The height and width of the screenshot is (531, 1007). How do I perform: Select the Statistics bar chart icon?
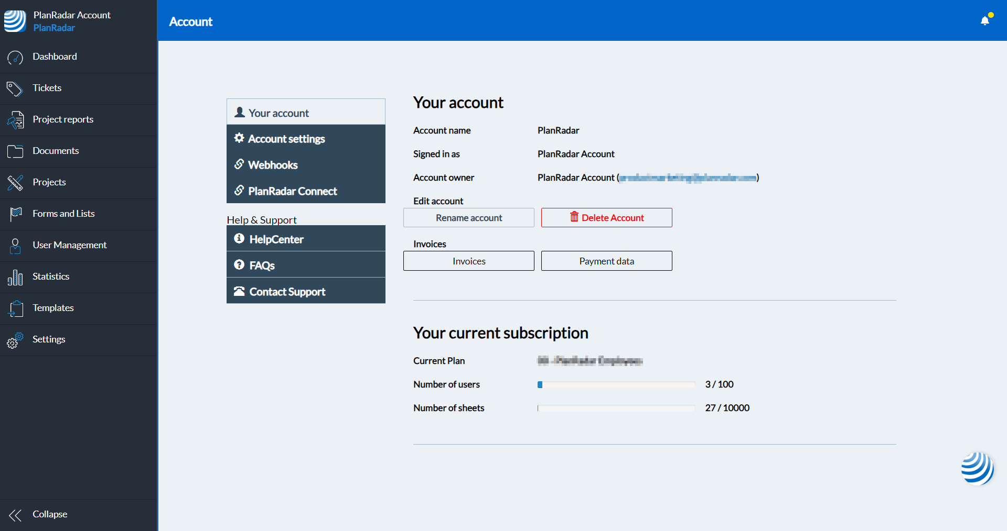15,277
